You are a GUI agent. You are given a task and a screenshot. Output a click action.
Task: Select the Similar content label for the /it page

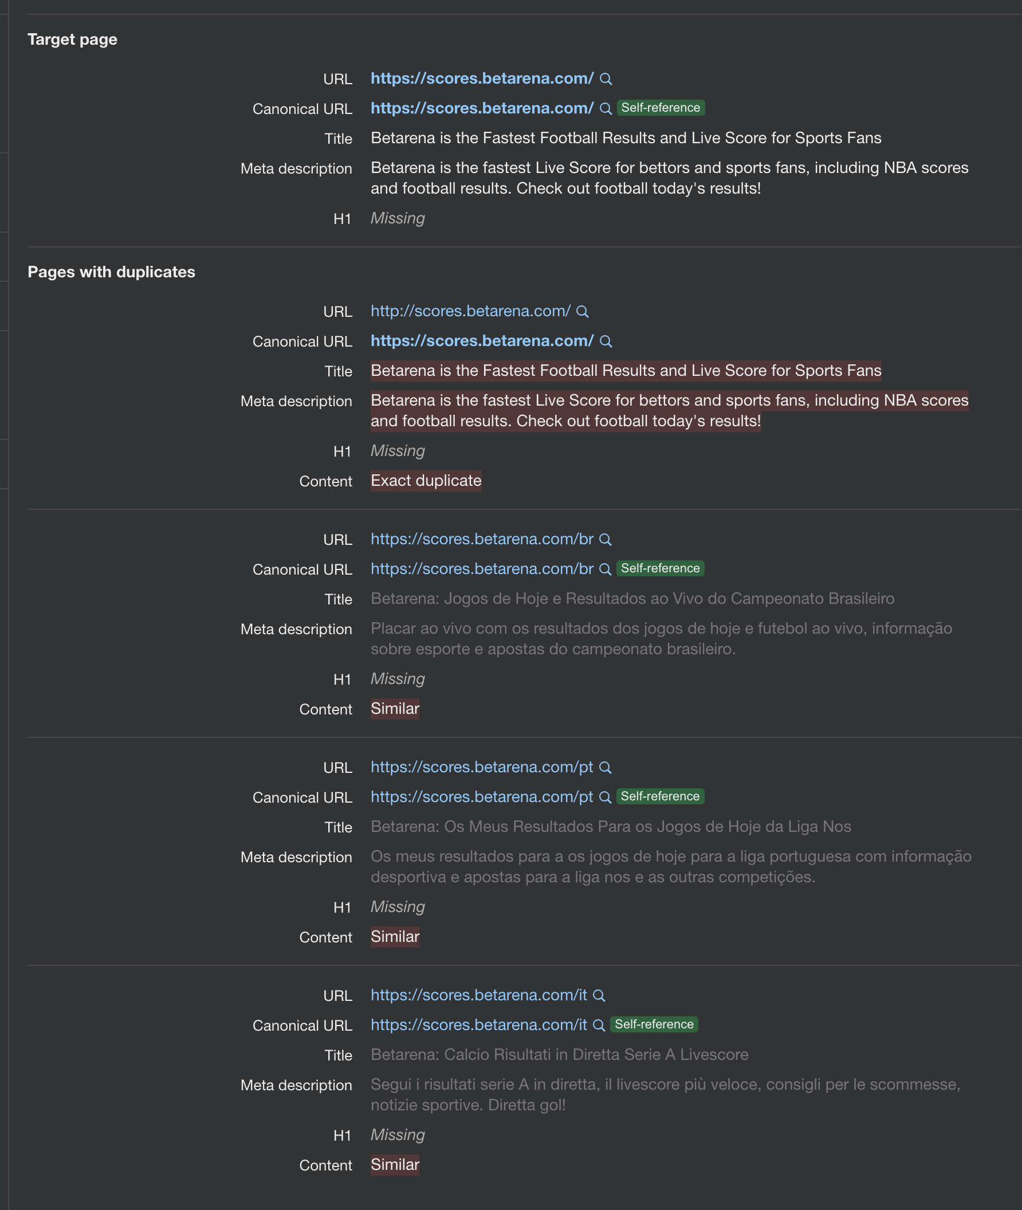coord(395,1165)
